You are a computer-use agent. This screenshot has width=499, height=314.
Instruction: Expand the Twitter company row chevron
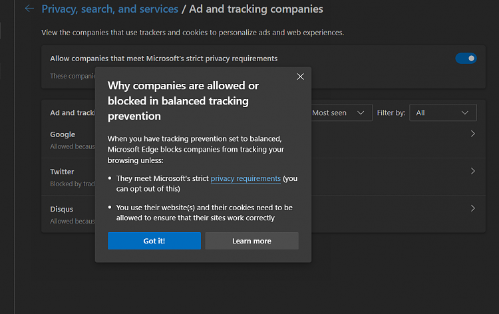pyautogui.click(x=472, y=171)
